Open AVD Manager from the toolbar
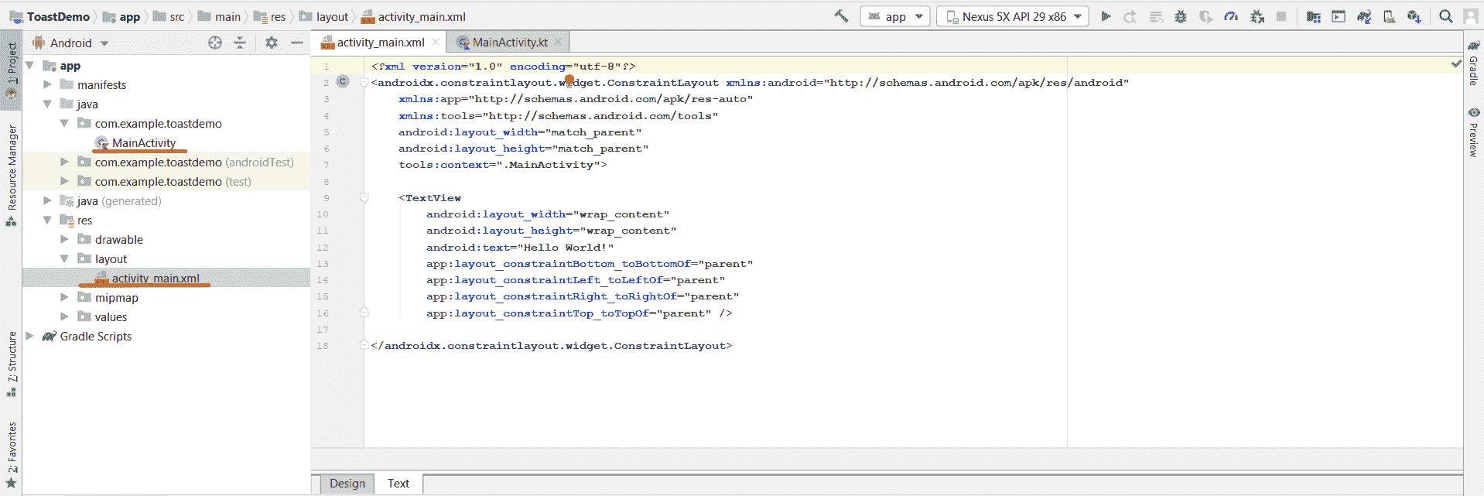Screen dimensions: 1484x496 point(1389,16)
